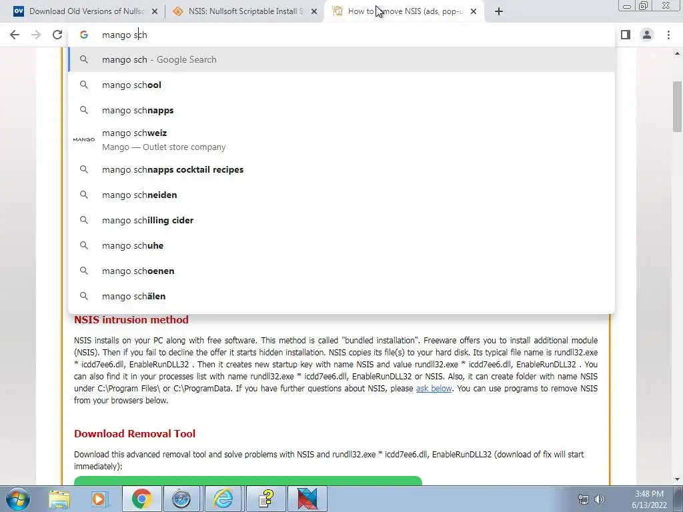Click the Chrome taskbar icon
Image resolution: width=683 pixels, height=512 pixels.
(x=141, y=499)
